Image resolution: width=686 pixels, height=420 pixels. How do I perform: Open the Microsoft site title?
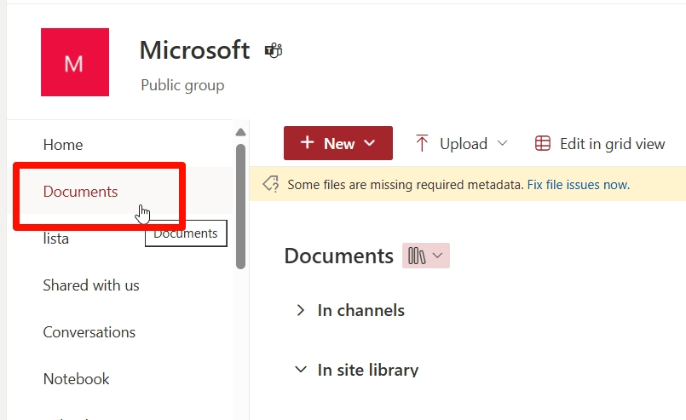(x=194, y=50)
